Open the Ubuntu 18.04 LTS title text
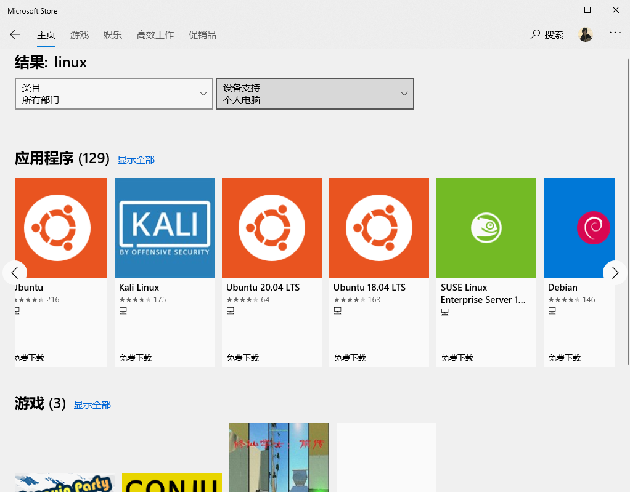Image resolution: width=630 pixels, height=492 pixels. click(x=370, y=288)
